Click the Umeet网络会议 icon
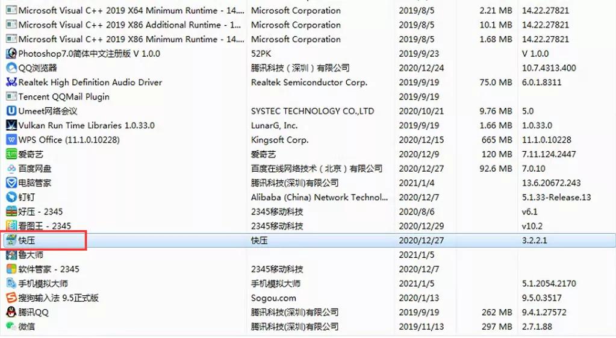 coord(12,111)
